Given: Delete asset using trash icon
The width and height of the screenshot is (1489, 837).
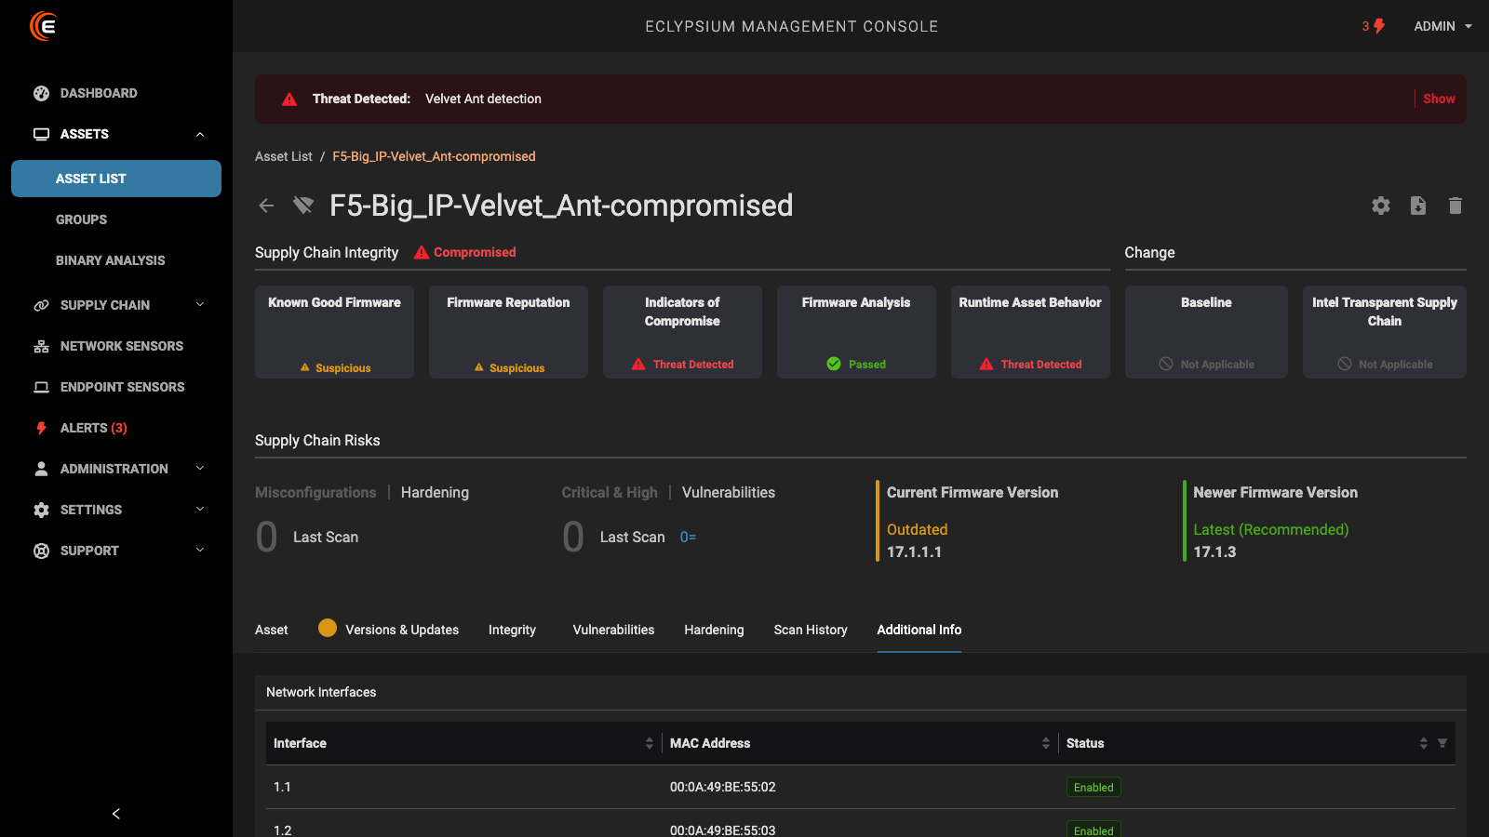Looking at the screenshot, I should coord(1455,206).
